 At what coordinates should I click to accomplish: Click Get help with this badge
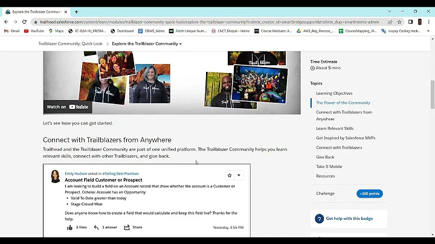click(349, 219)
